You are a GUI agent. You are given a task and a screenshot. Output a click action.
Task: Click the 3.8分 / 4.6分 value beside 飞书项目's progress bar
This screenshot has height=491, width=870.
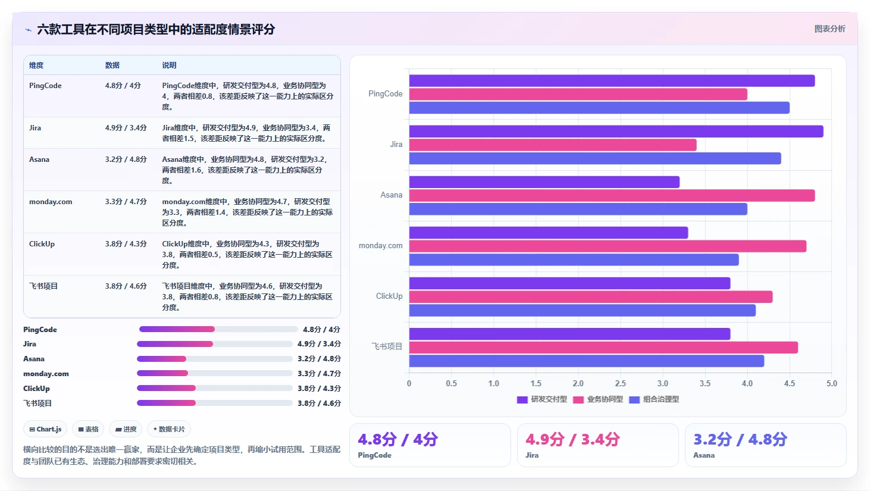click(320, 404)
